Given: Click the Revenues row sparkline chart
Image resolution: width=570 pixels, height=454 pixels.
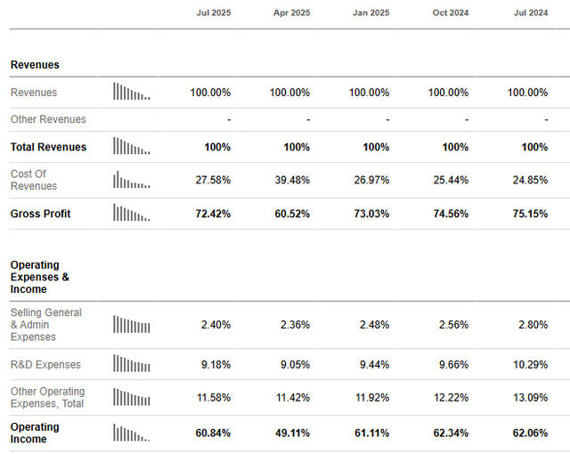Looking at the screenshot, I should (x=132, y=92).
